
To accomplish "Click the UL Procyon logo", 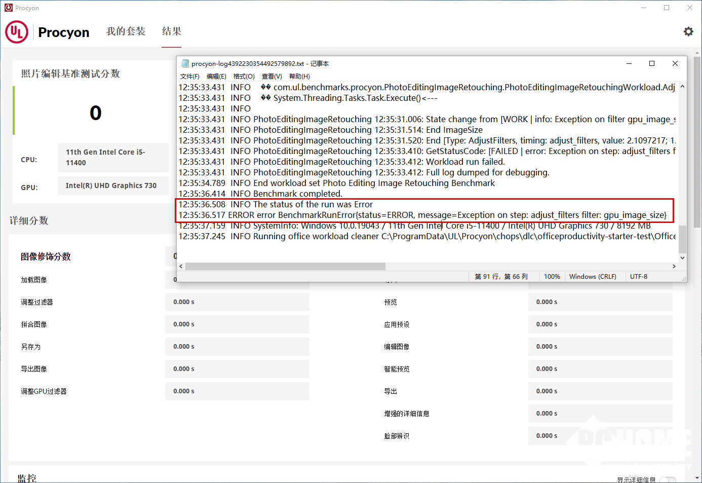I will 48,32.
